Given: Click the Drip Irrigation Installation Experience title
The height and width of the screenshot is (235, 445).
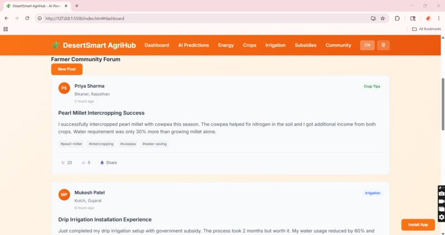Looking at the screenshot, I should pyautogui.click(x=105, y=220).
